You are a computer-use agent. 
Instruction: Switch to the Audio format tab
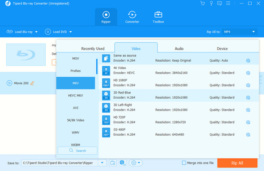pos(179,48)
